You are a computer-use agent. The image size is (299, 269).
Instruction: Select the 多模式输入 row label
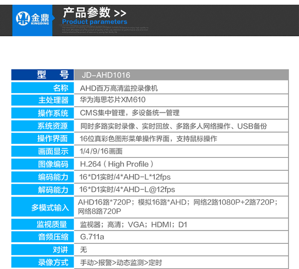pyautogui.click(x=50, y=207)
